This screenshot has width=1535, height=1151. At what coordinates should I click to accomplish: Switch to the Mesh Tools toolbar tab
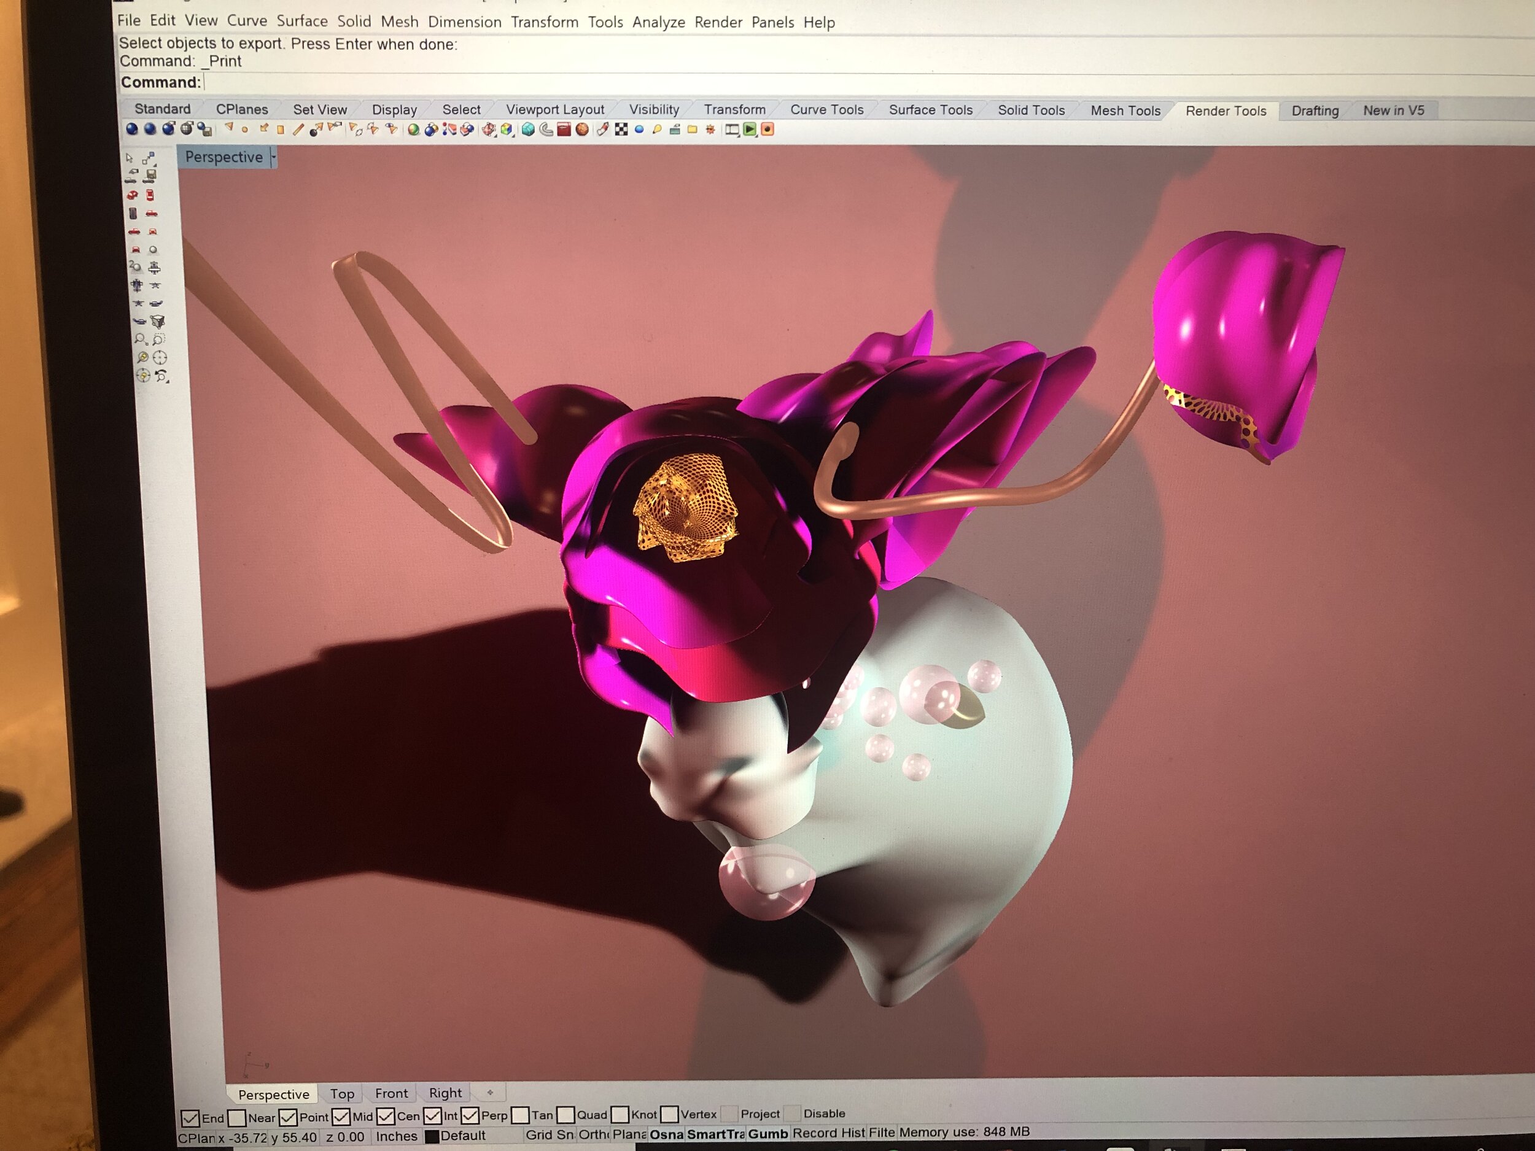(1125, 110)
